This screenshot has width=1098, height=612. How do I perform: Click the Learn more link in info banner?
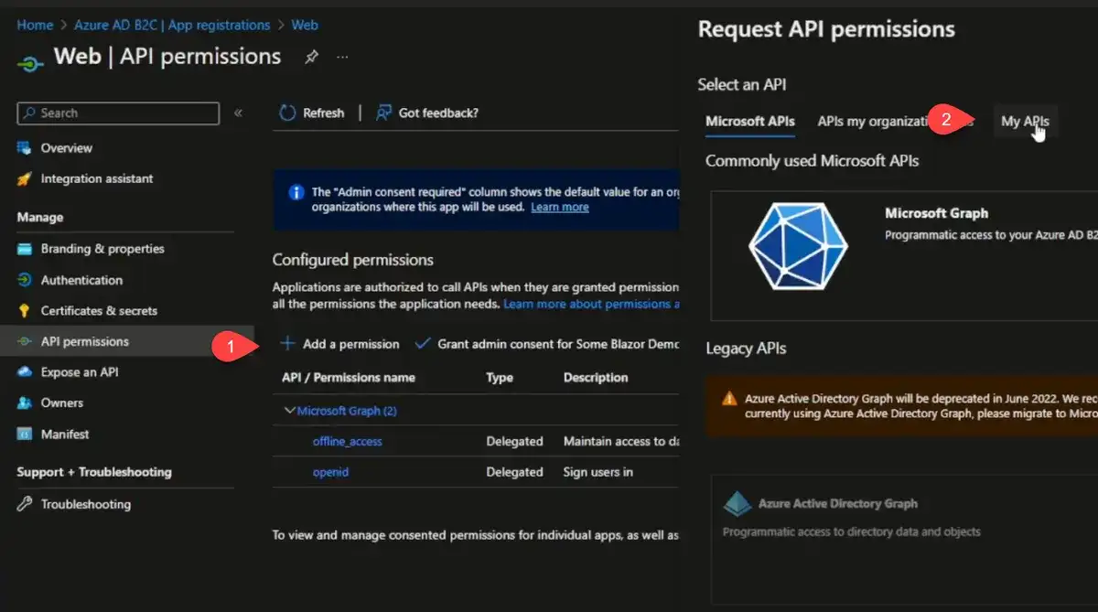[x=559, y=207]
